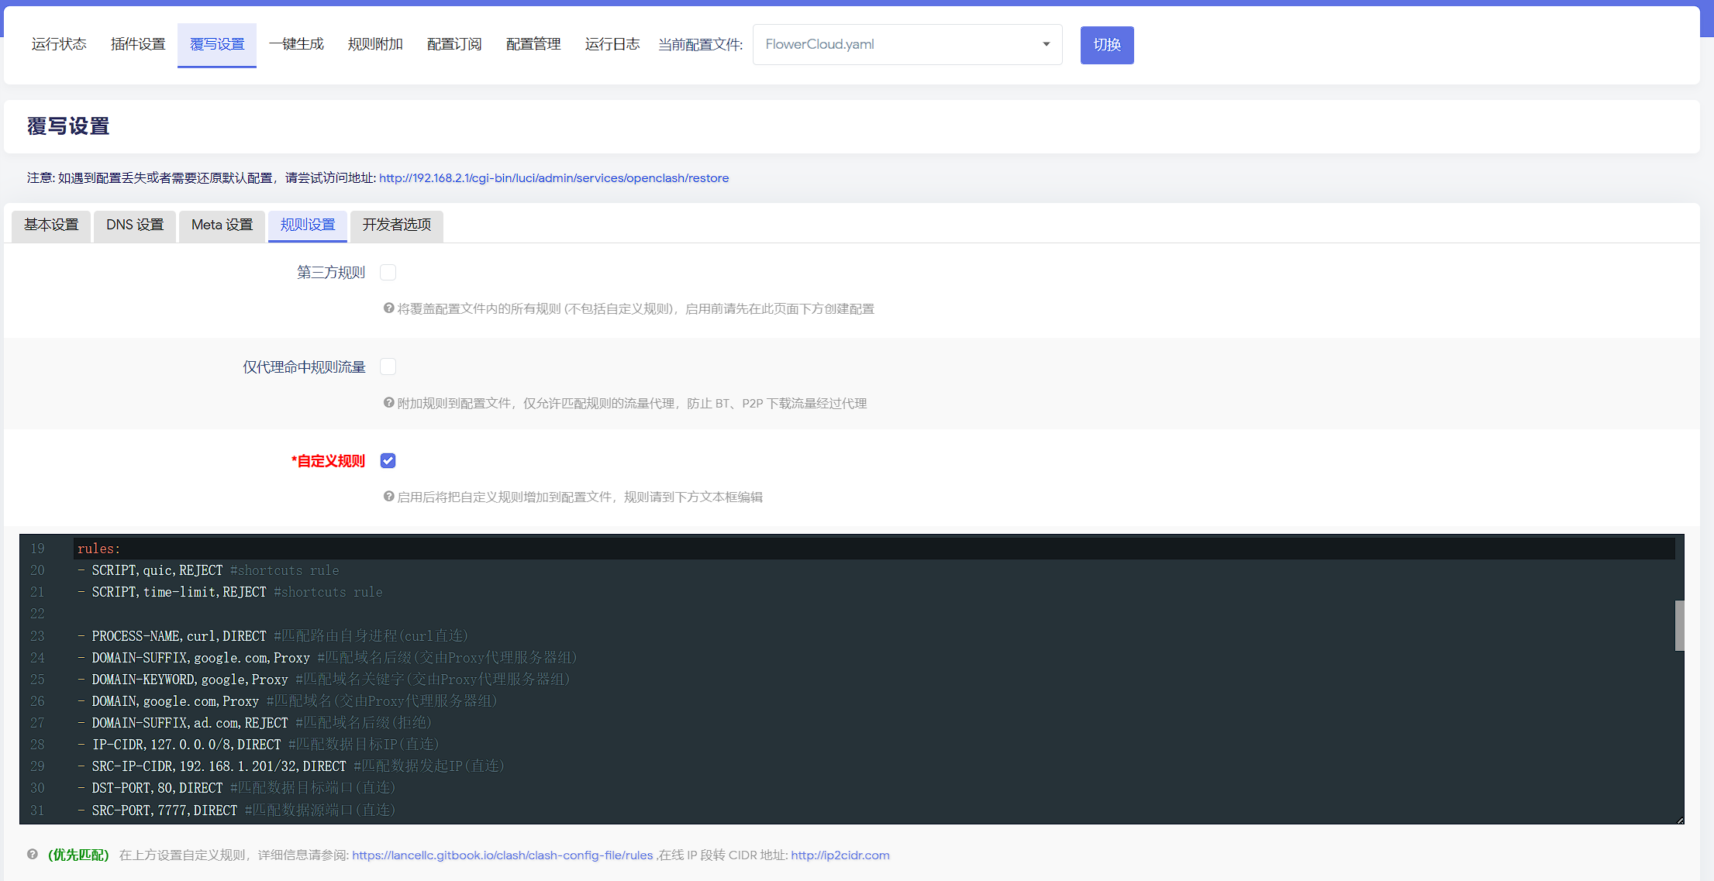
Task: Open the ip2cidr.com link
Action: pyautogui.click(x=840, y=855)
